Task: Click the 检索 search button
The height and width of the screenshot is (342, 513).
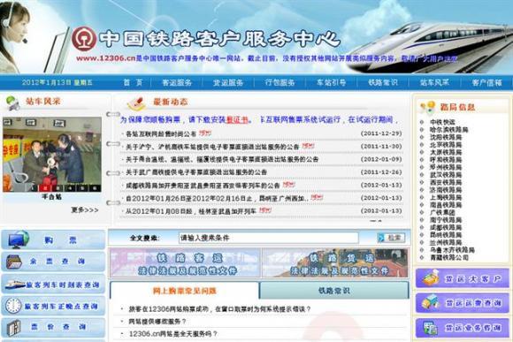Action: (x=391, y=238)
